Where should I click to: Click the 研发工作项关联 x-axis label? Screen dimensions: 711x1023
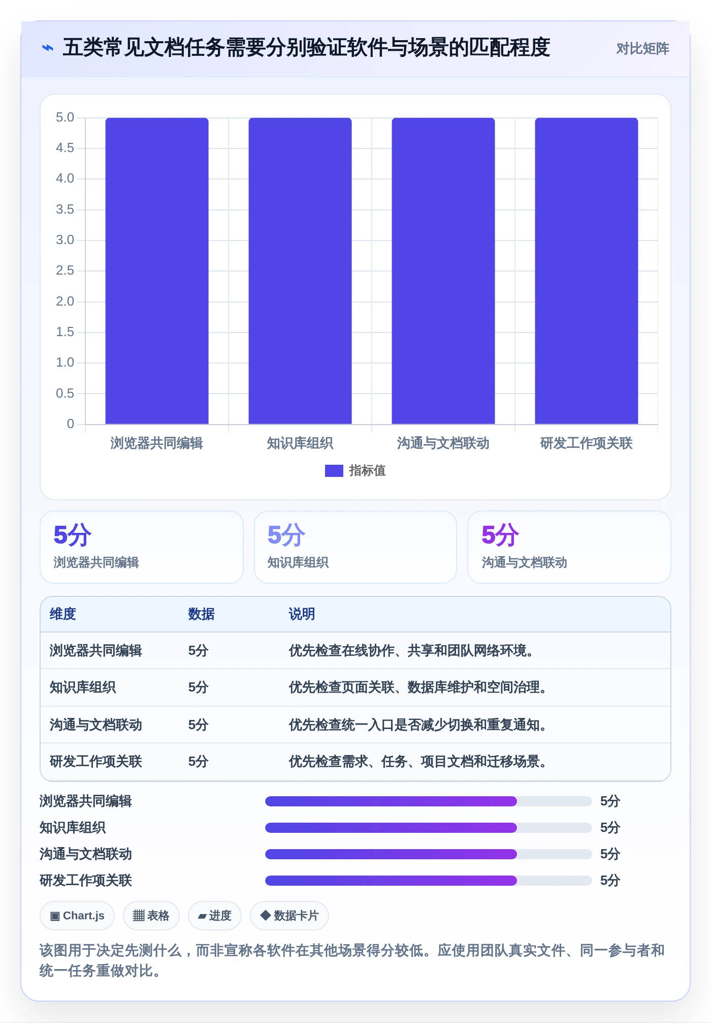587,443
